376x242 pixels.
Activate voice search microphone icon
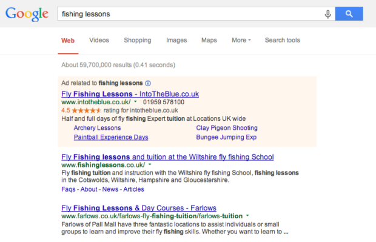click(328, 14)
